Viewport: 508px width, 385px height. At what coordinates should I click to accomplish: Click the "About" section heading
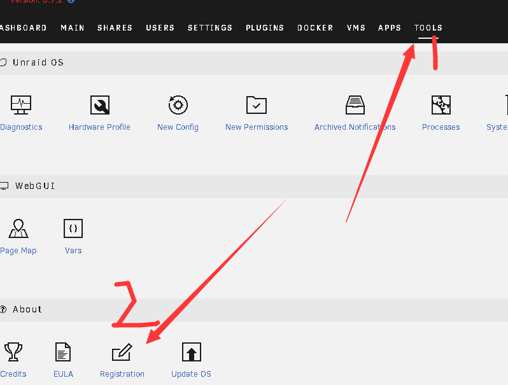(x=27, y=309)
